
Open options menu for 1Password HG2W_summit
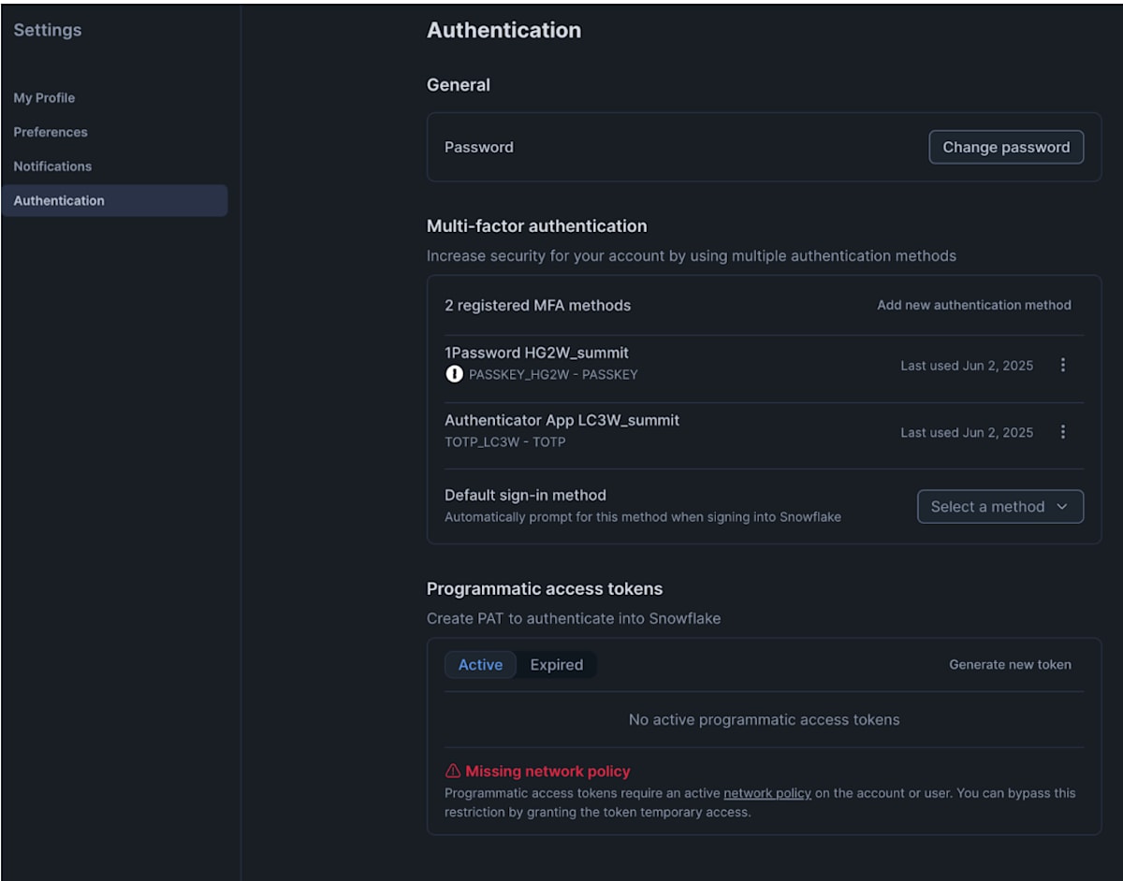1062,365
